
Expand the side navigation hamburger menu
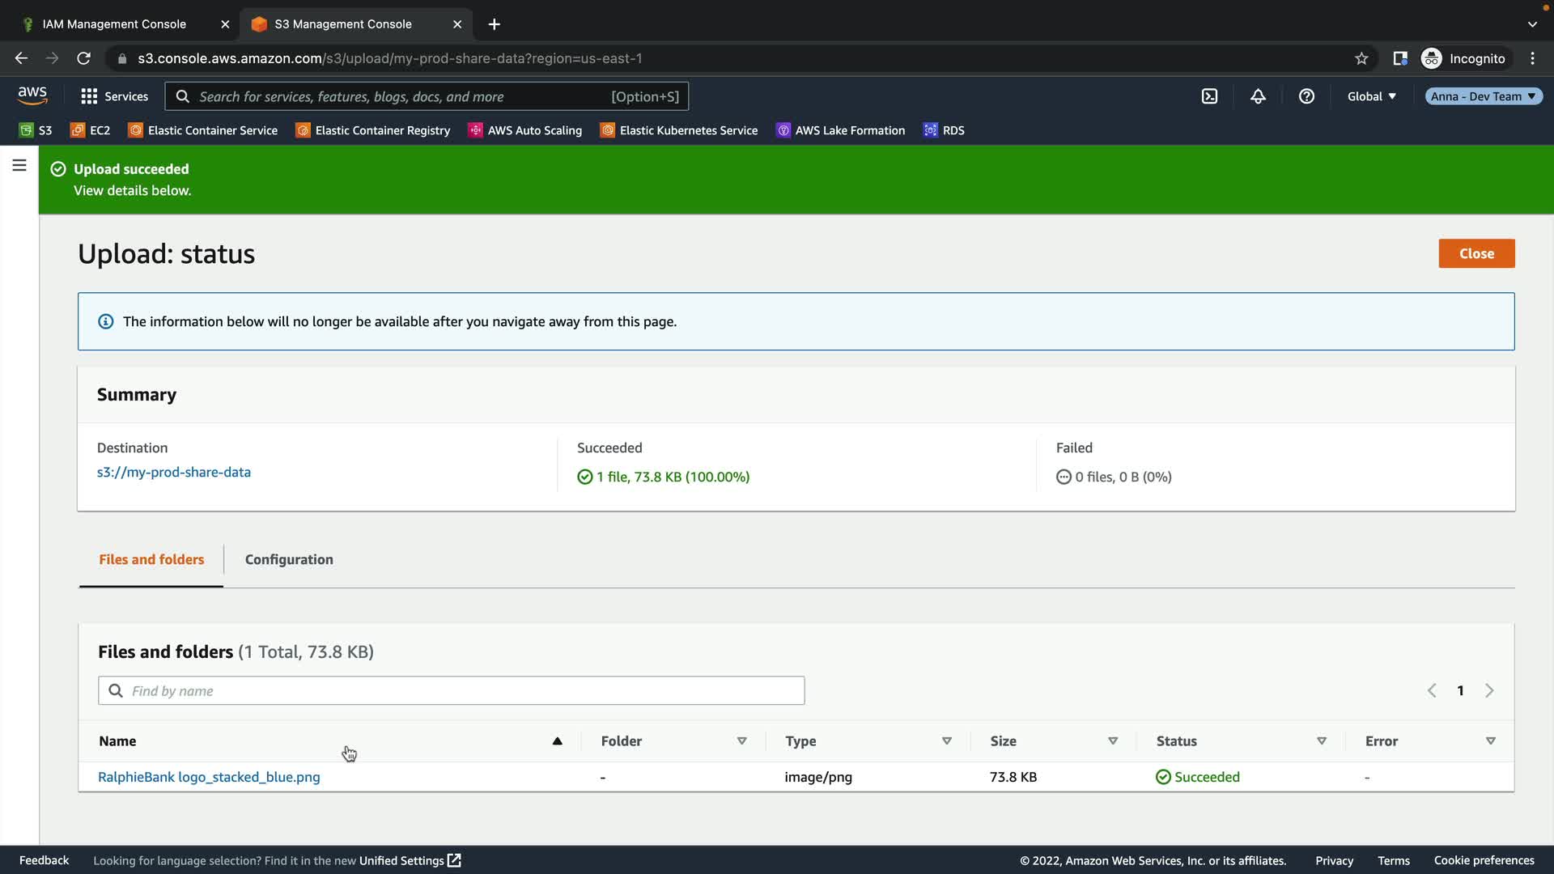coord(19,165)
